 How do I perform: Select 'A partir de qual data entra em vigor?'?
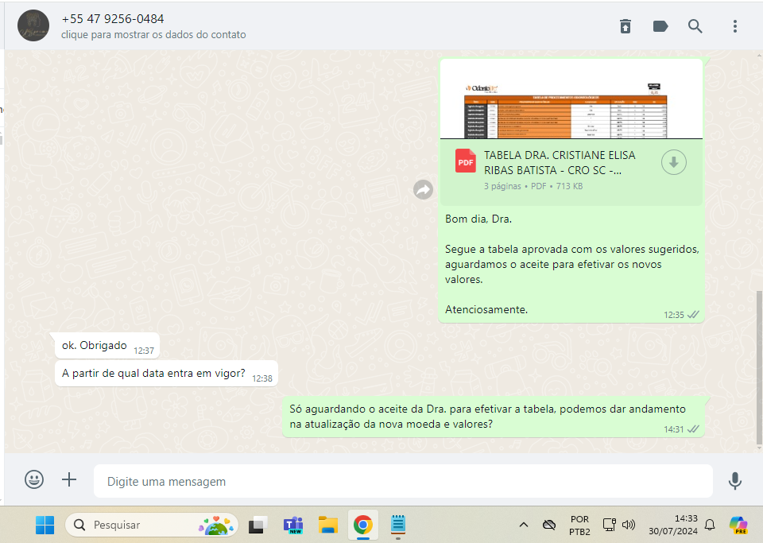(x=166, y=374)
